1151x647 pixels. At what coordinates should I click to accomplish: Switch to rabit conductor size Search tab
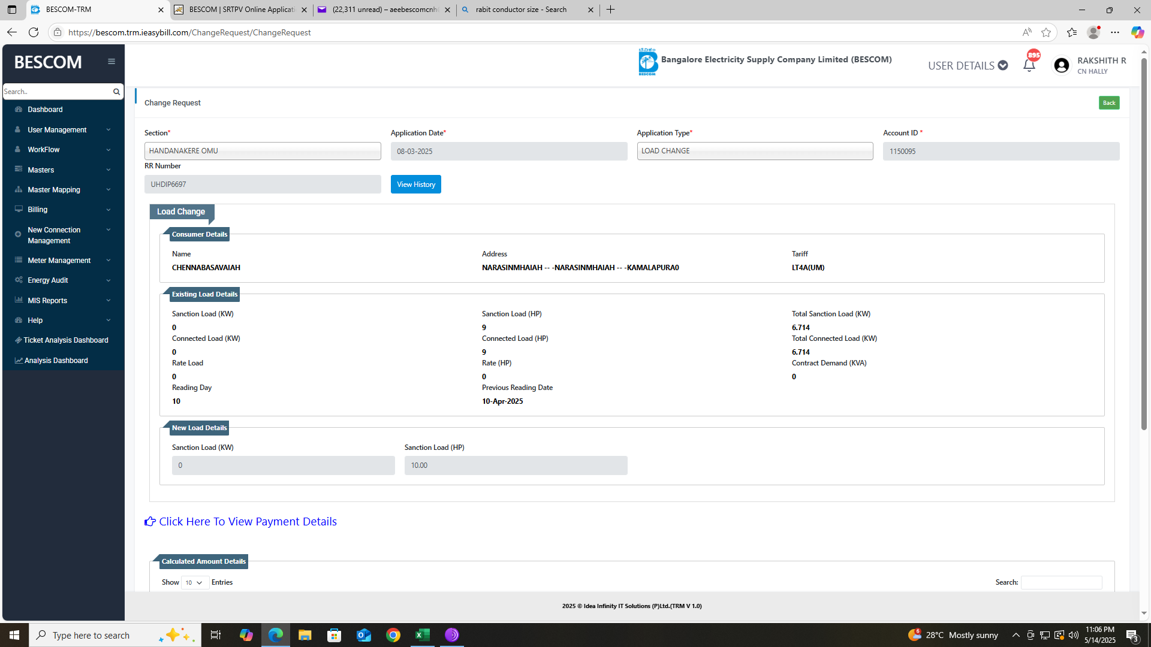coord(528,10)
